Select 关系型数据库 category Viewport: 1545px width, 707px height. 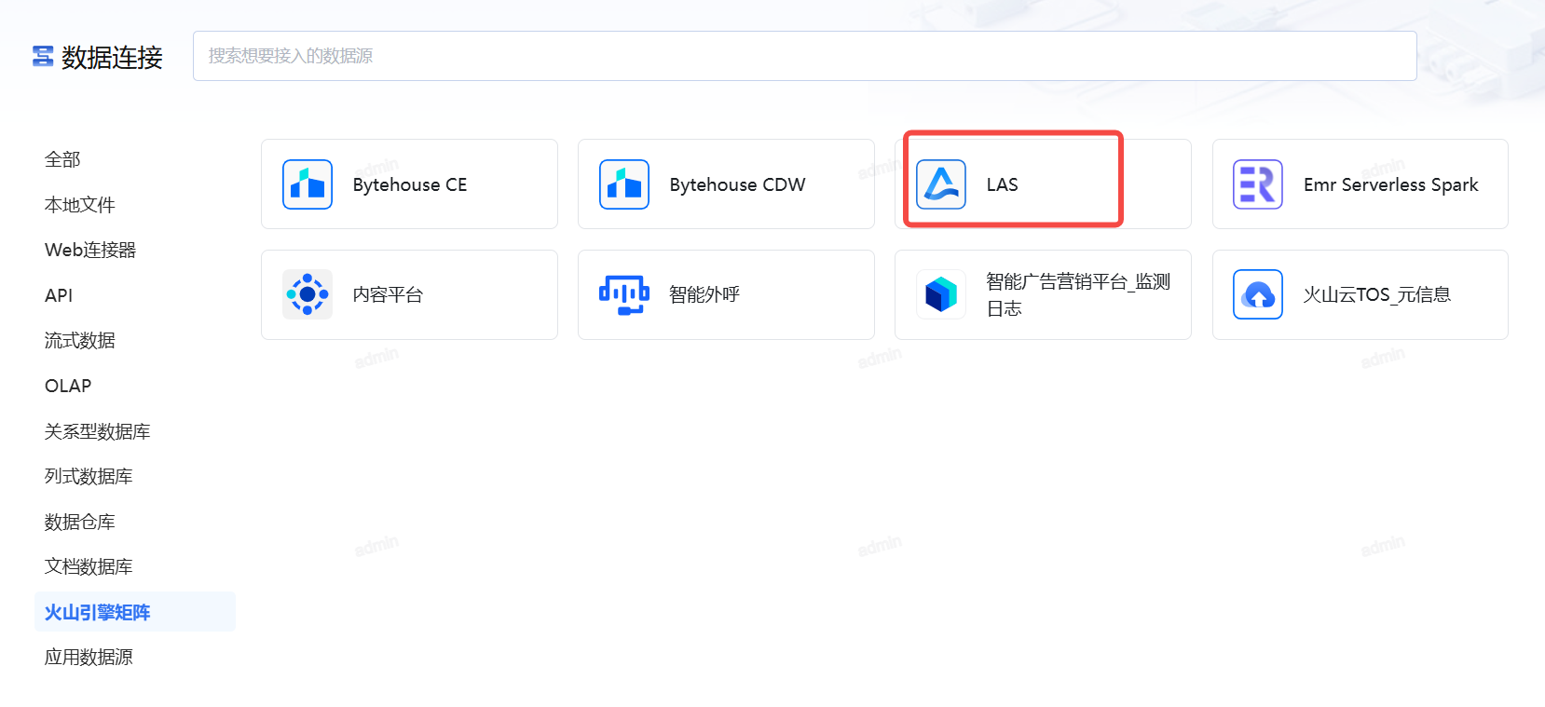point(98,431)
